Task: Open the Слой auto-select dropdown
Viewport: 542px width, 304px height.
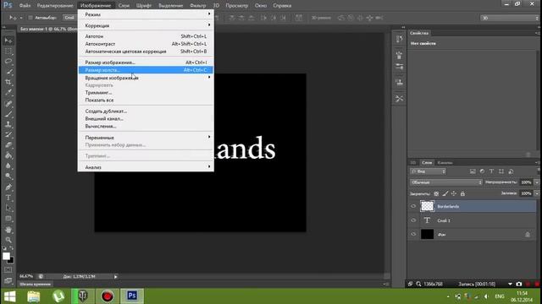Action: 69,18
